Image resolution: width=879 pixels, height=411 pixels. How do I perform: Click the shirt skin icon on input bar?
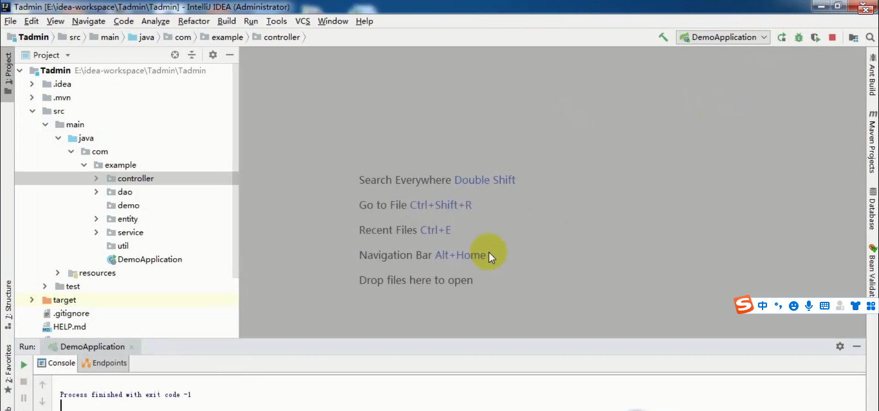tap(855, 306)
